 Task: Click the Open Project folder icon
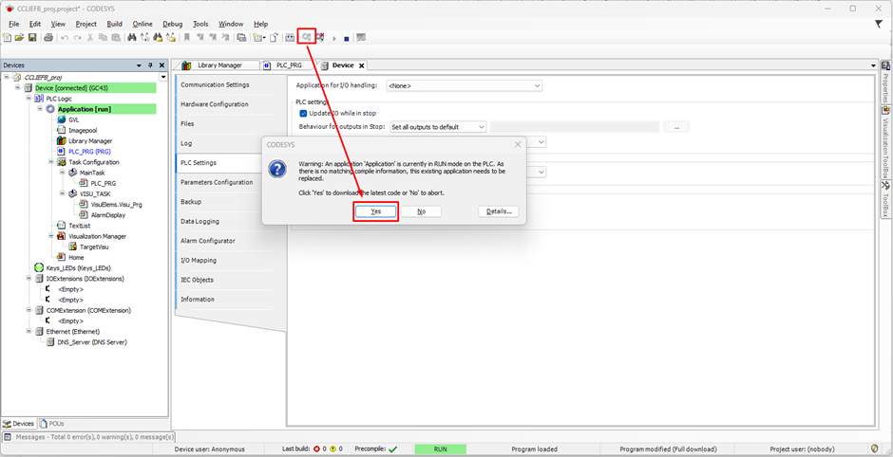click(19, 38)
